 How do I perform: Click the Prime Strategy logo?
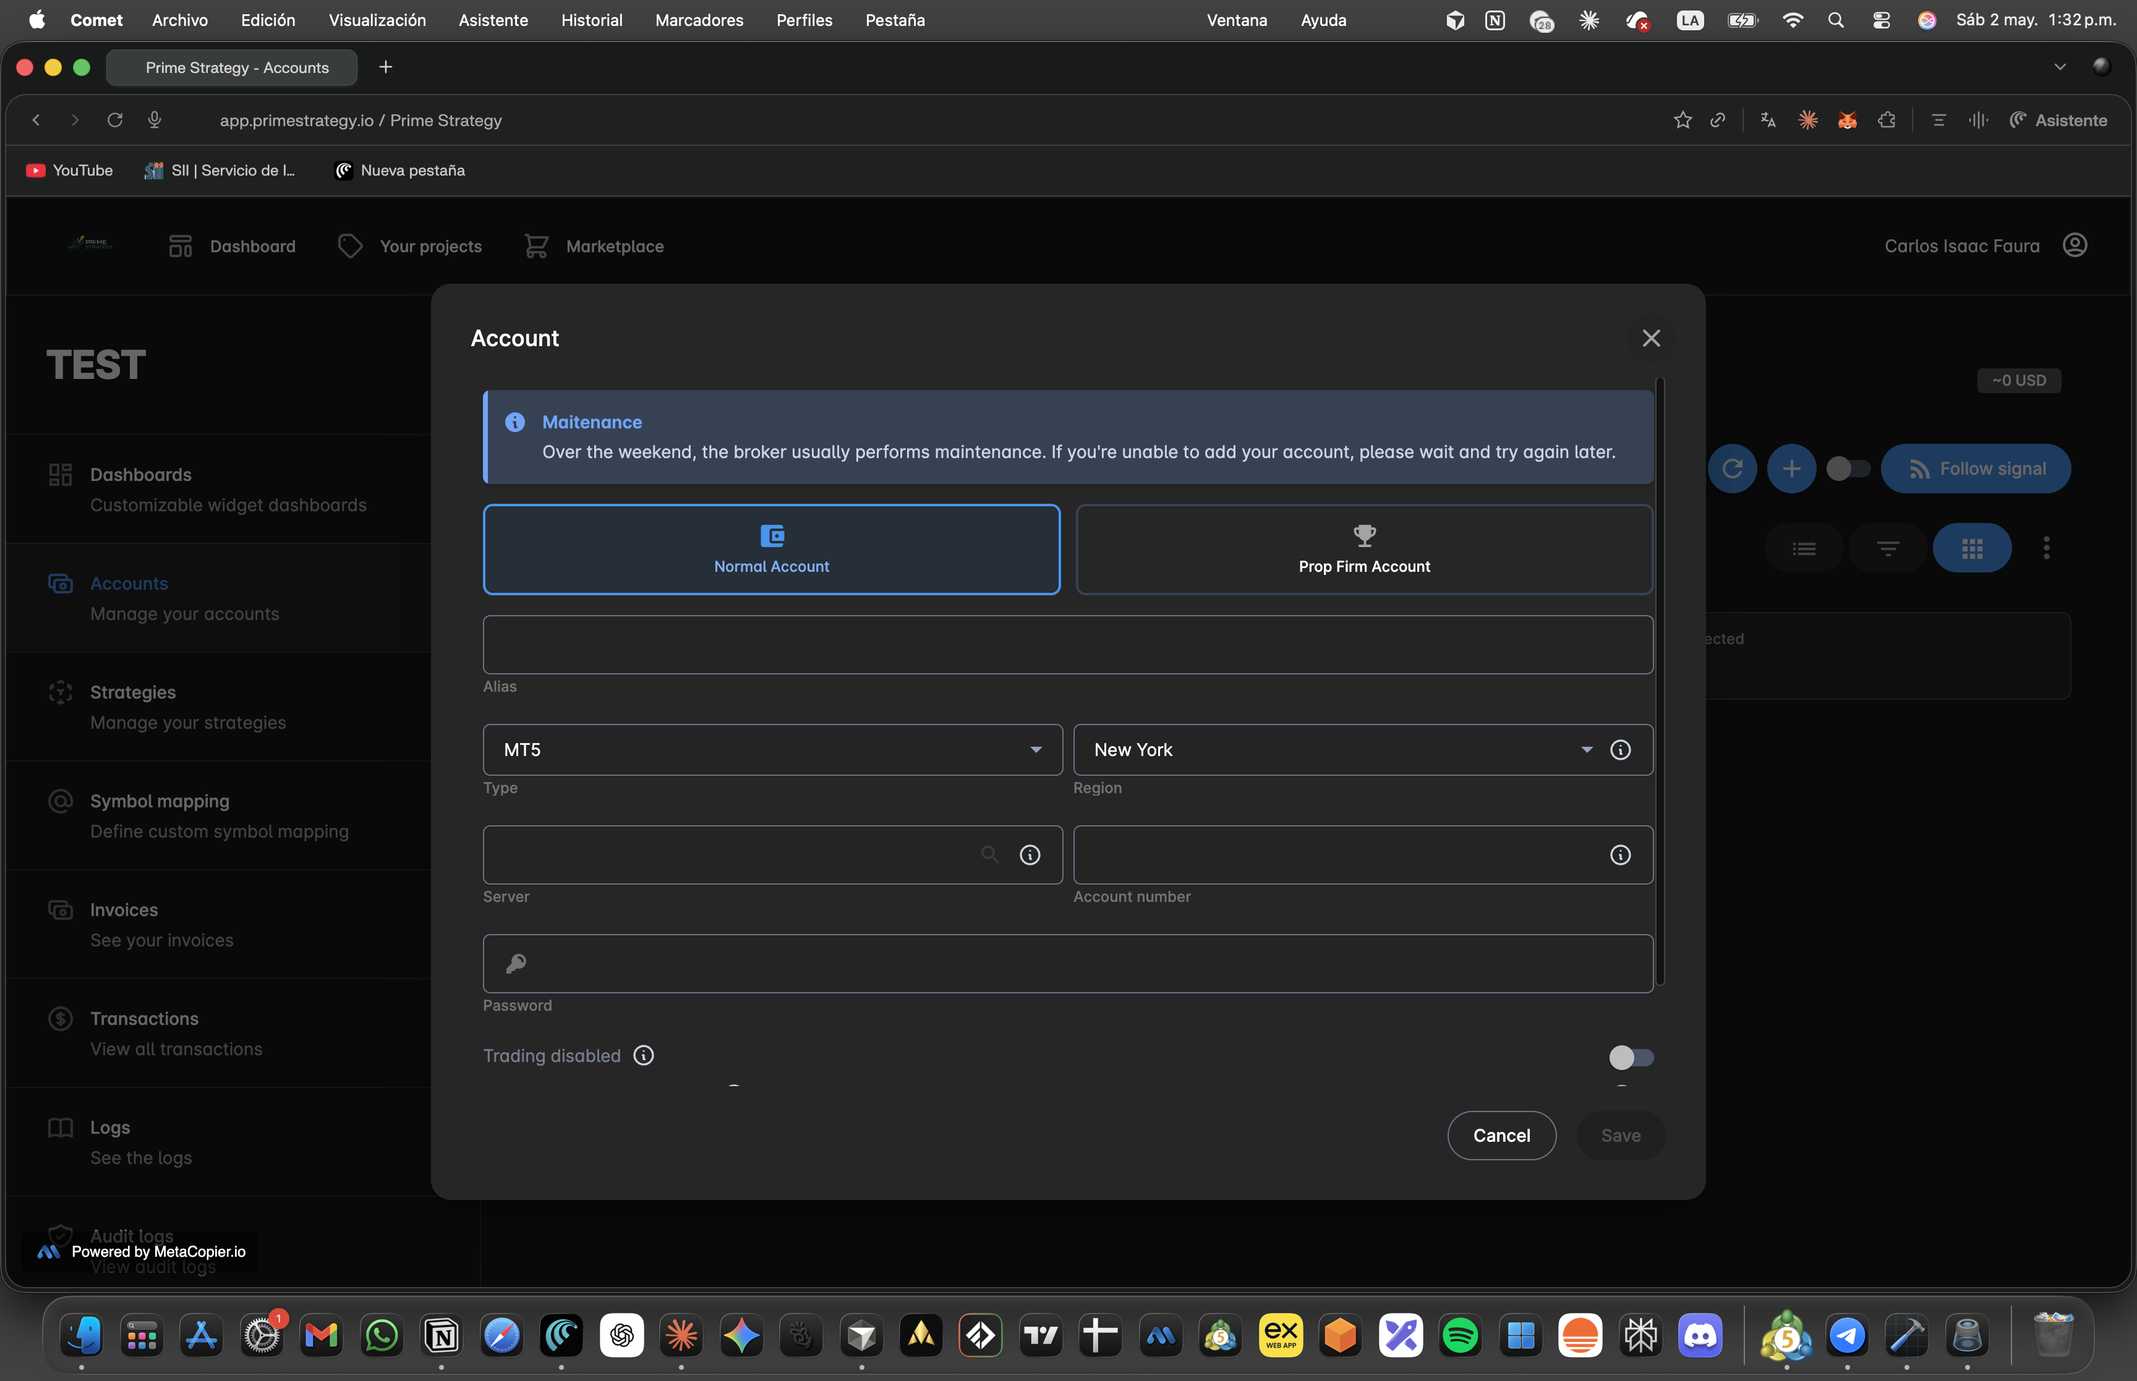(90, 243)
